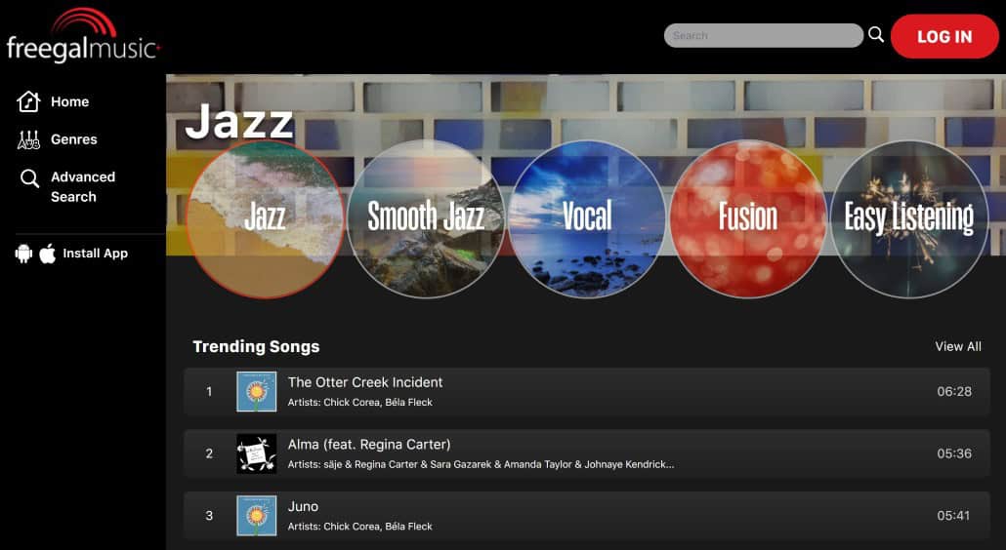This screenshot has width=1006, height=550.
Task: Open the Easy Listening genre circle
Action: coord(909,218)
